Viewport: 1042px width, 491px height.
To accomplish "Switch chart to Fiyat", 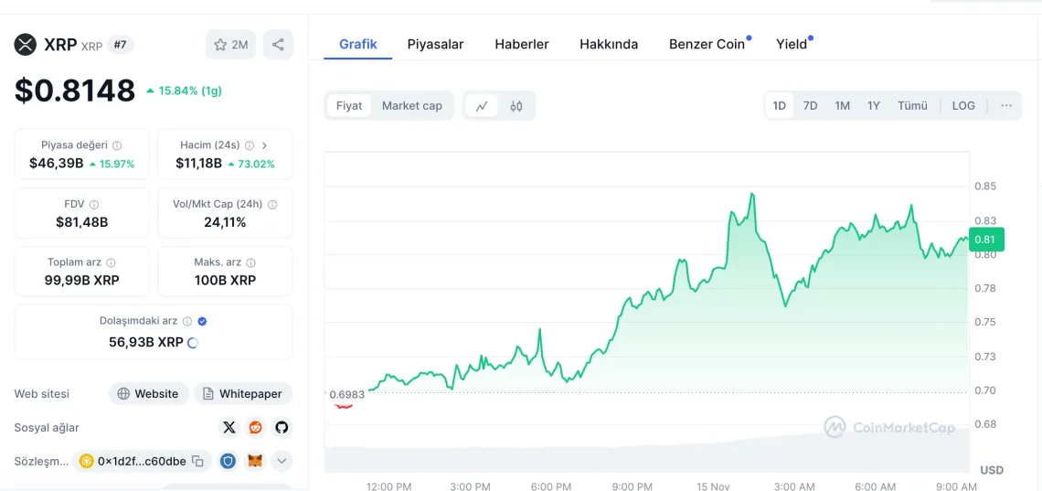I will (349, 106).
